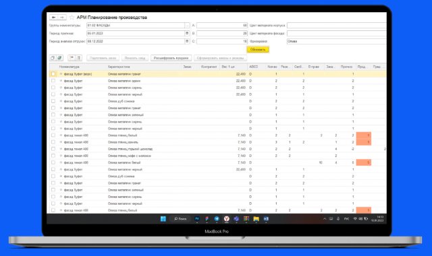Expand the фасад буфет (всего) row plus sign
432x256 pixels.
(61, 74)
